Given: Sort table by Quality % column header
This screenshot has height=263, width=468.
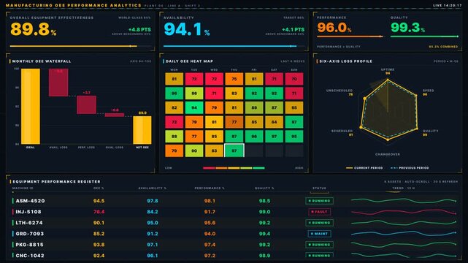Looking at the screenshot, I should point(264,188).
